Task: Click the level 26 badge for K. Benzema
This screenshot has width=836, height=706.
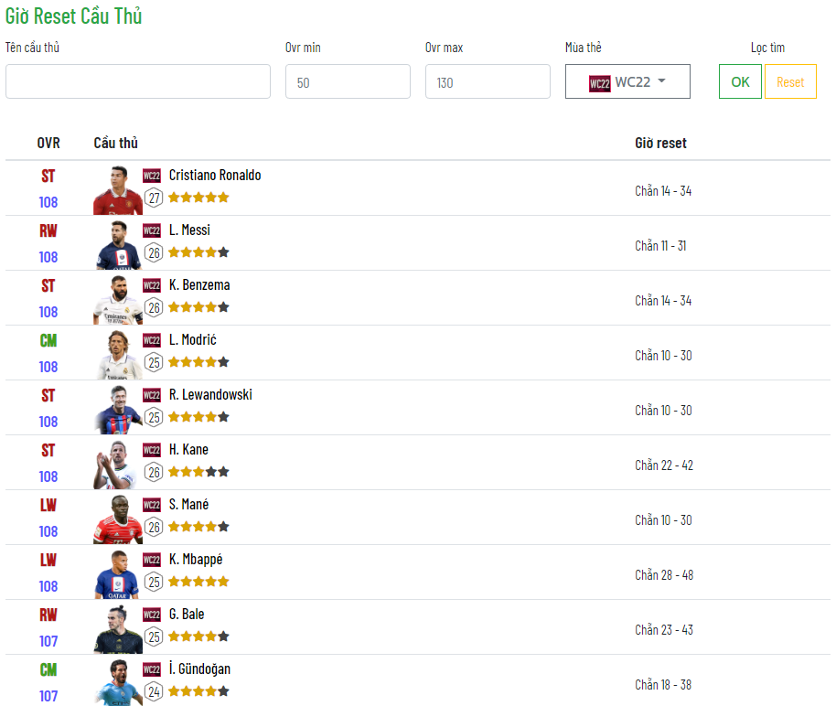Action: point(154,307)
